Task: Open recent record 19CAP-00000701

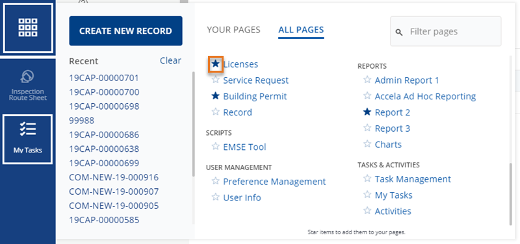Action: pyautogui.click(x=104, y=78)
